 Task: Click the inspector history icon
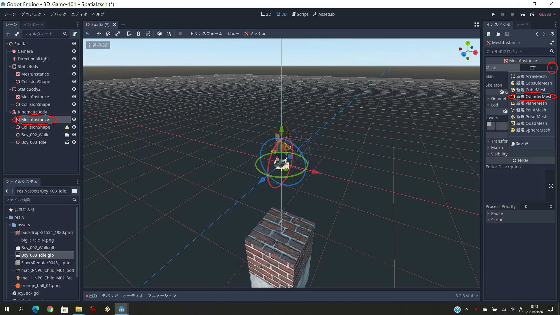(x=552, y=34)
